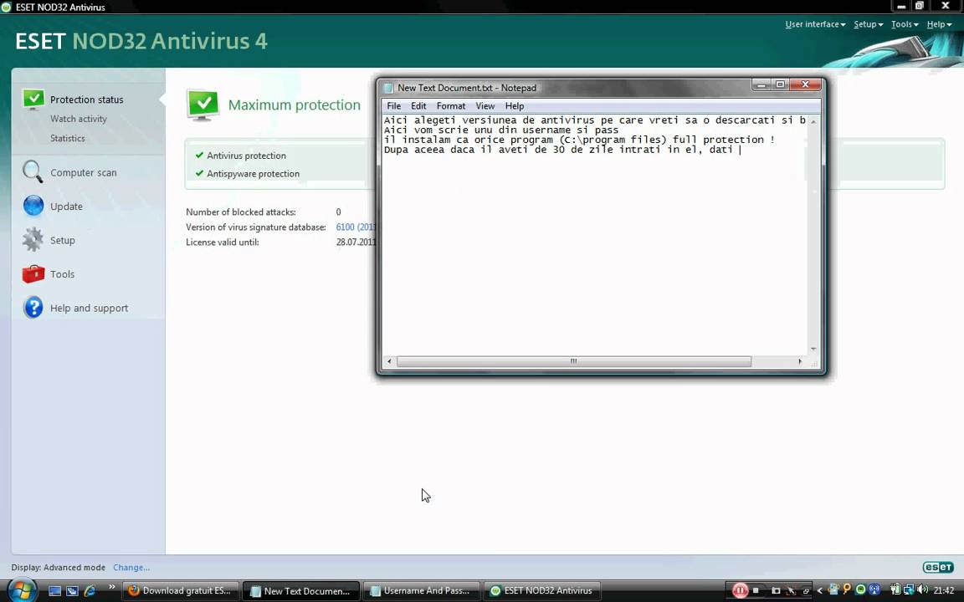Click Notepad vertical scroll down arrow

(813, 349)
